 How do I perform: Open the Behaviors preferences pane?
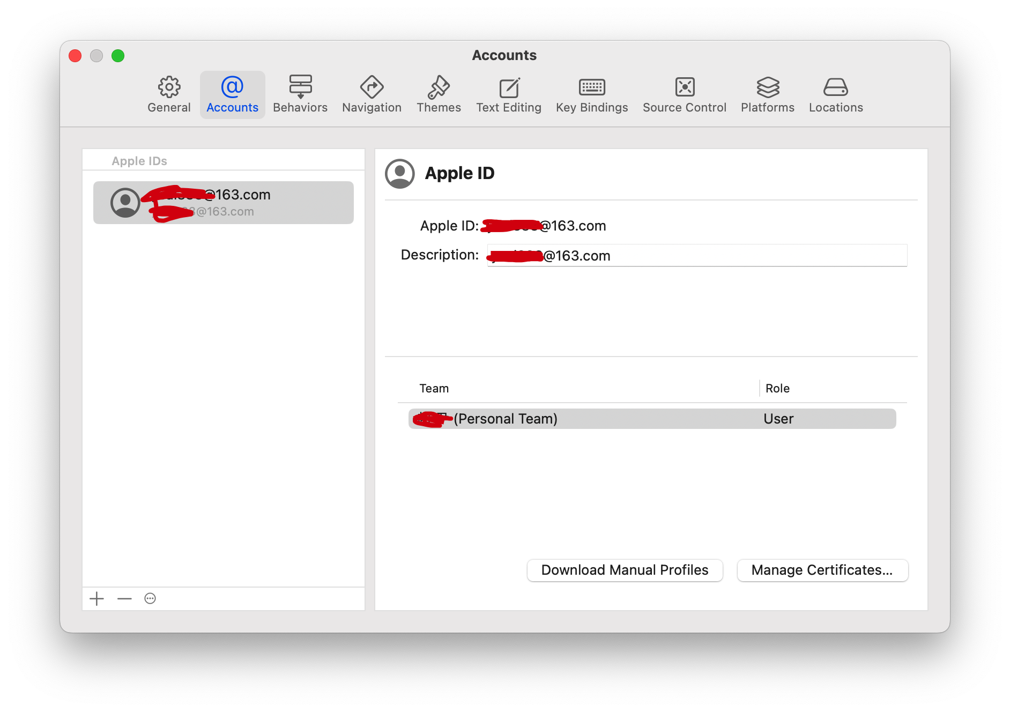pos(300,95)
